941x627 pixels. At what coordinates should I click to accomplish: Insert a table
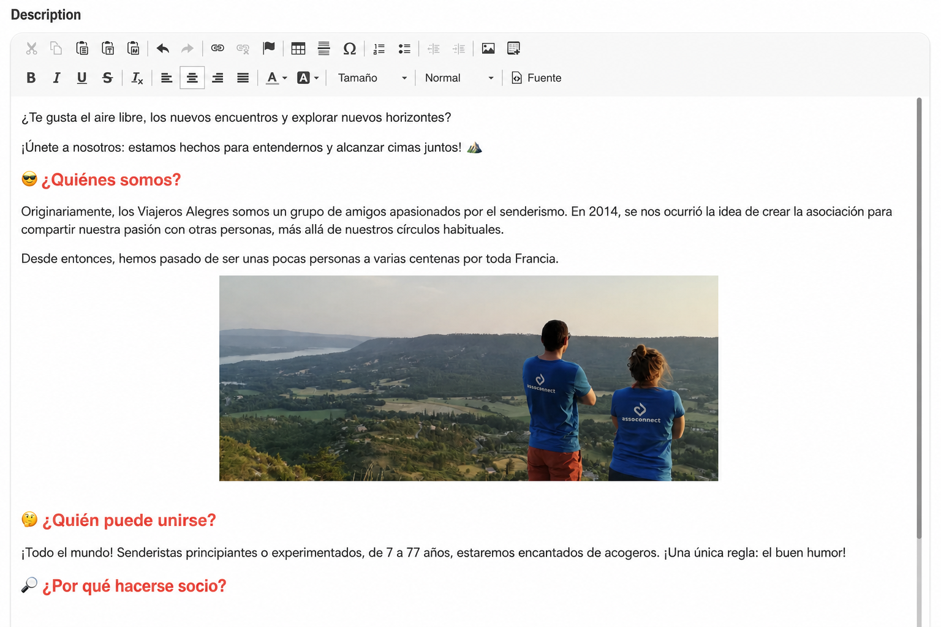298,48
